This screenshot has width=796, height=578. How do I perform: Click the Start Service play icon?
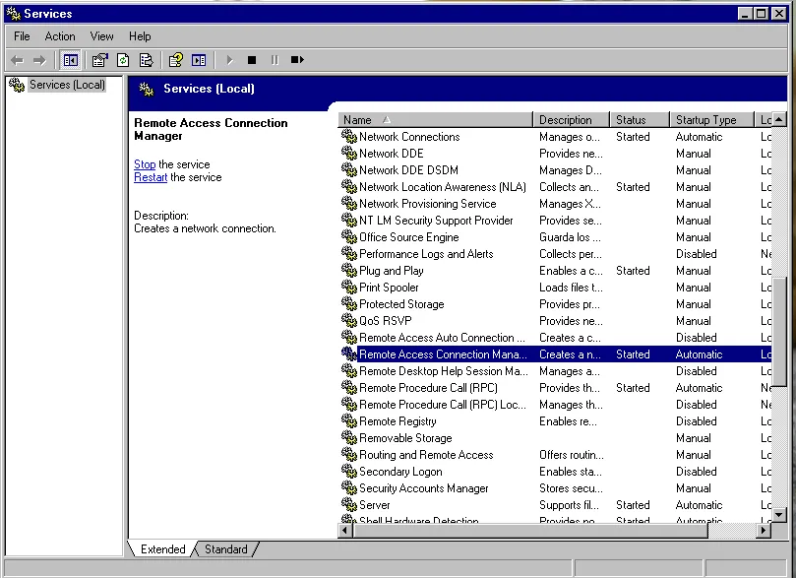229,60
